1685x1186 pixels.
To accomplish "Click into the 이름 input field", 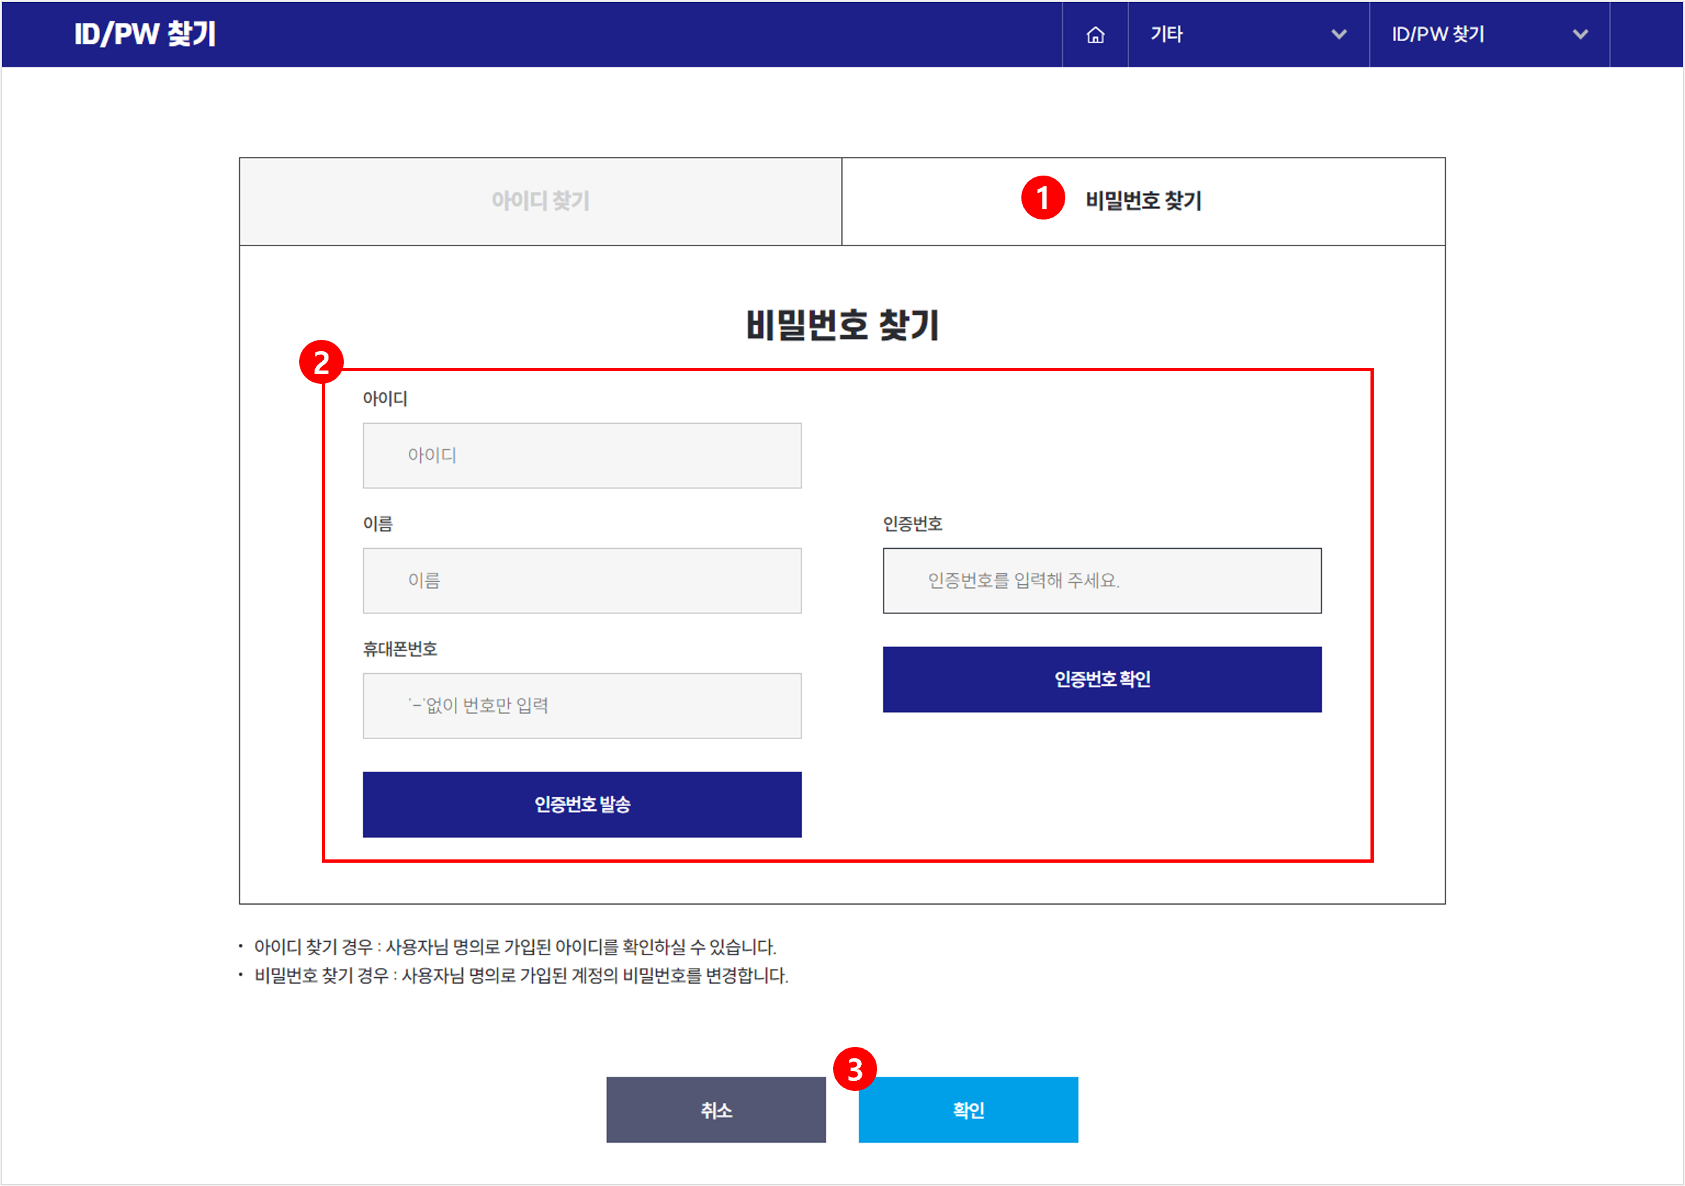I will pyautogui.click(x=582, y=581).
